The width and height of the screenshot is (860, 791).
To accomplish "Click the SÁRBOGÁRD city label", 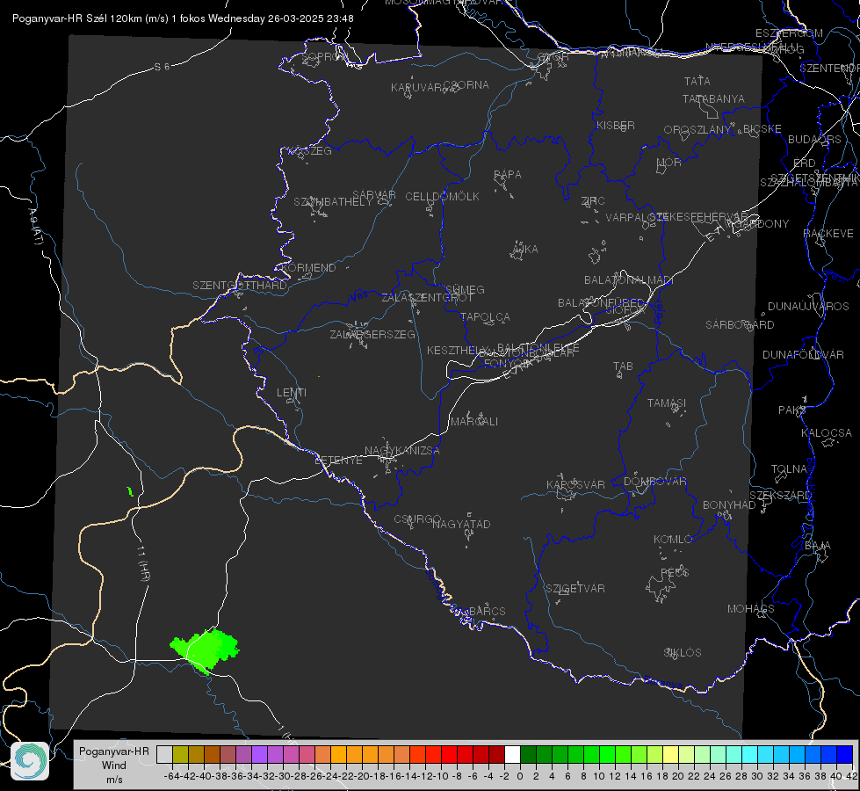I will (740, 324).
